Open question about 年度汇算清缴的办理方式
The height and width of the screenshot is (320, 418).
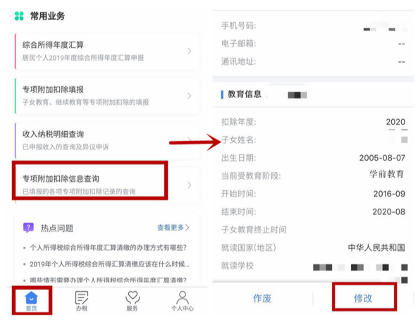coord(108,247)
